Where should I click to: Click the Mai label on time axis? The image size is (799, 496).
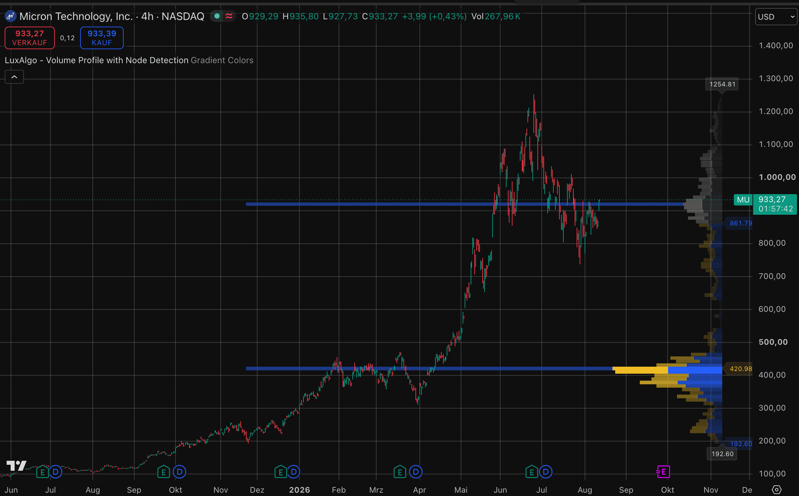461,490
